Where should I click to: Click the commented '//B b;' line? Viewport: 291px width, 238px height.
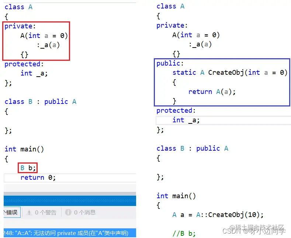pos(184,233)
